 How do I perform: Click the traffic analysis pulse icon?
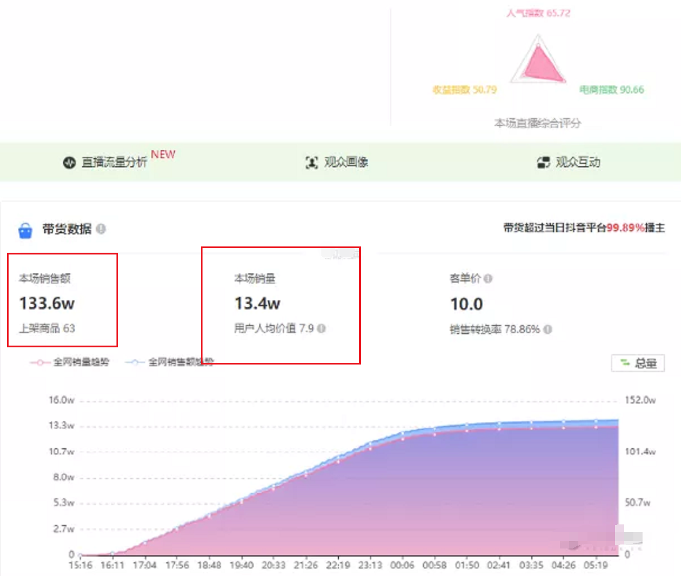[x=69, y=163]
